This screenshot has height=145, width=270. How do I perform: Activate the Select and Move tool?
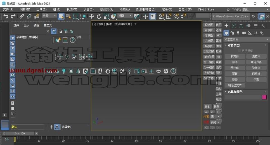tap(91, 16)
